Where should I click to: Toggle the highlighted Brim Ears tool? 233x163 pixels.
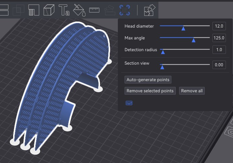[x=125, y=10]
